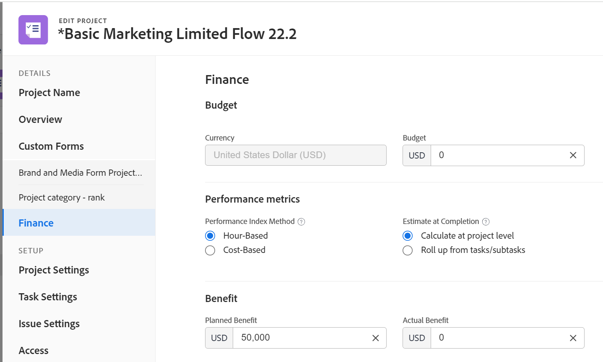Clear the Planned Benefit value
Screen dimensions: 603x362
coord(375,338)
